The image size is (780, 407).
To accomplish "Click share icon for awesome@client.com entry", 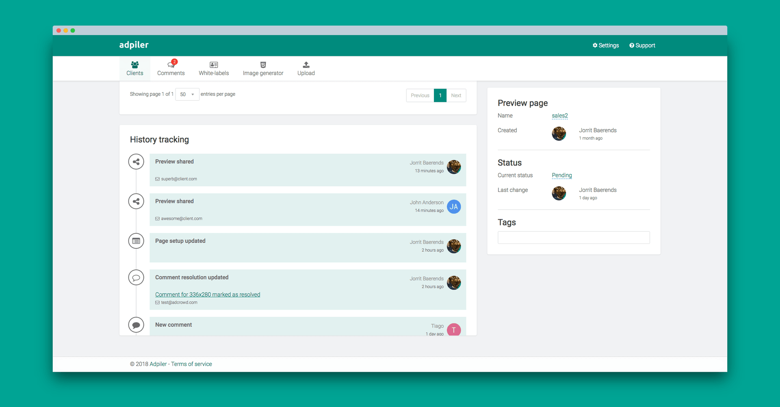I will pyautogui.click(x=136, y=201).
